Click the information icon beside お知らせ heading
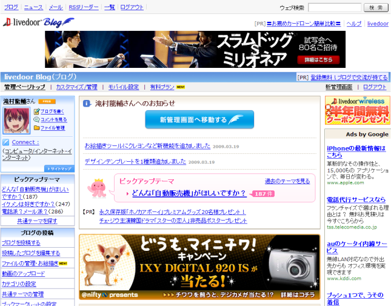This screenshot has width=391, height=306. [87, 104]
